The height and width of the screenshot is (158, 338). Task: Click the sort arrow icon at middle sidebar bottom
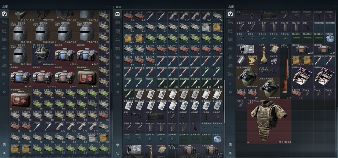click(x=118, y=154)
